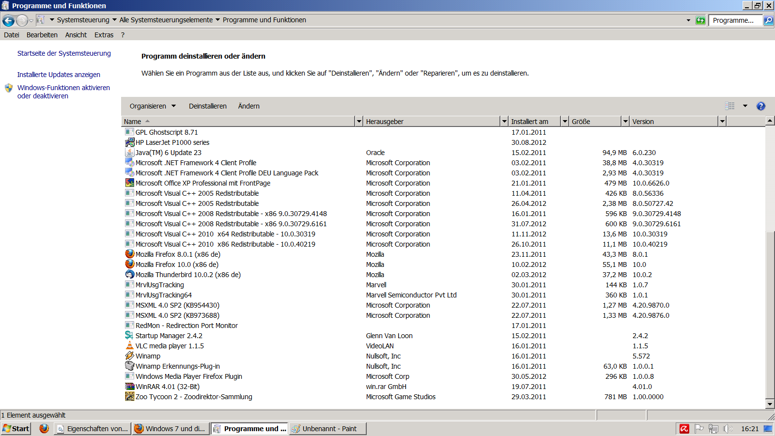Open help with the blue question mark icon
This screenshot has width=775, height=436.
(x=760, y=106)
